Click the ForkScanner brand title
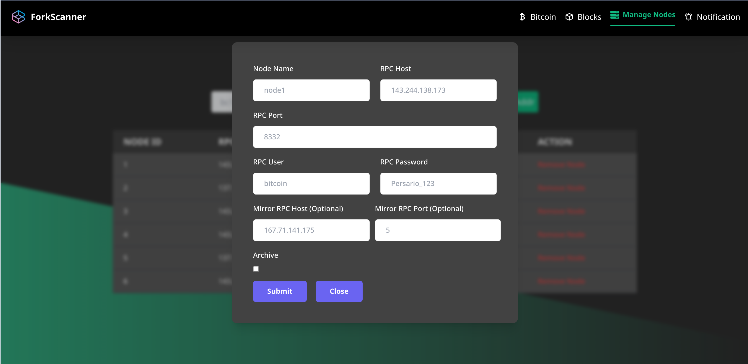 (58, 17)
